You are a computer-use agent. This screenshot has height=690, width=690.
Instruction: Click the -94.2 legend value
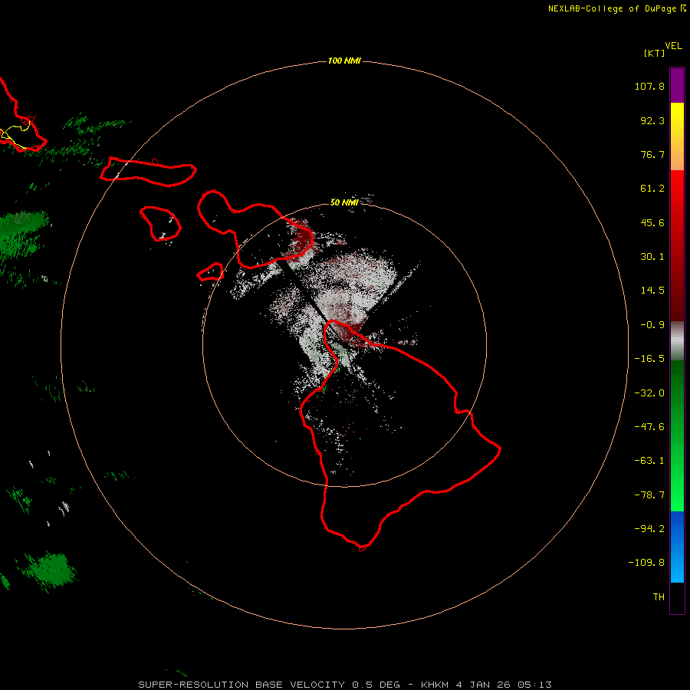click(x=649, y=529)
